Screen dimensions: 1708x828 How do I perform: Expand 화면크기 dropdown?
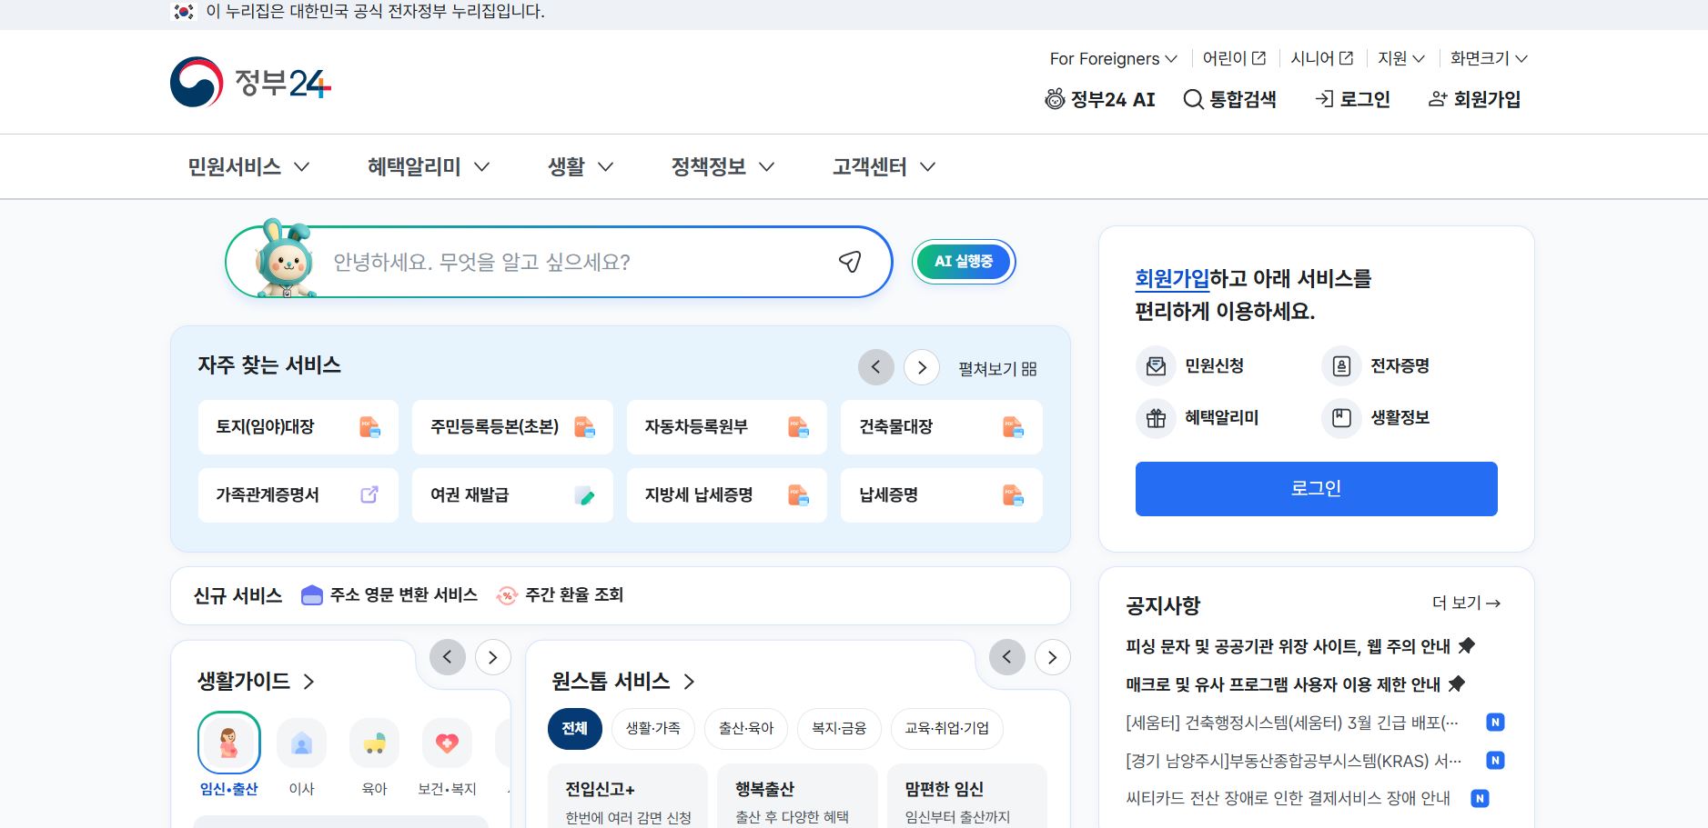(x=1489, y=58)
